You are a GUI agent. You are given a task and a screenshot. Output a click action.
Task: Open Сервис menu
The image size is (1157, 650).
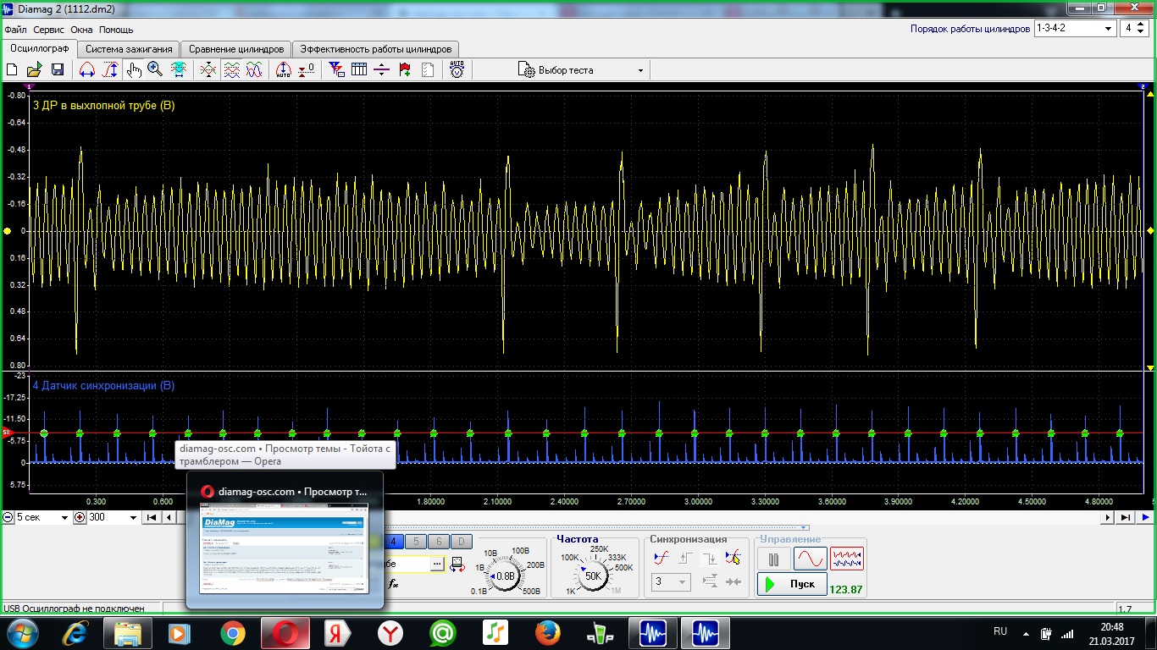coord(49,30)
